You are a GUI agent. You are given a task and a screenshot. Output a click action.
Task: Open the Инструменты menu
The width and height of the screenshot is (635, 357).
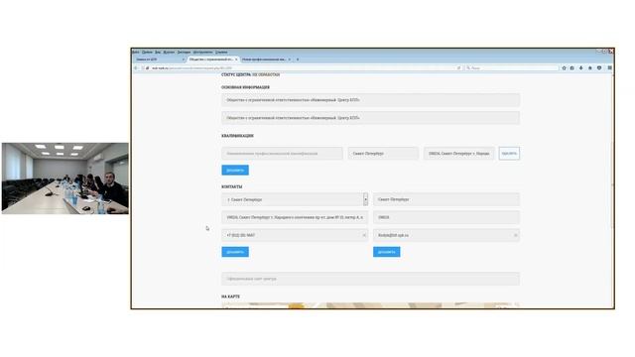pyautogui.click(x=202, y=53)
